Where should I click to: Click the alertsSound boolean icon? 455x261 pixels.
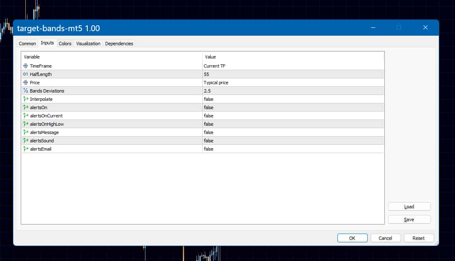25,140
